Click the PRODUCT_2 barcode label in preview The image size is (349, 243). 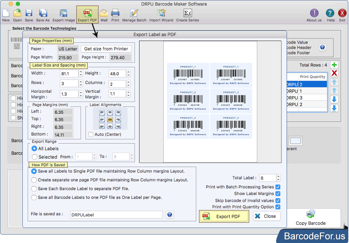tap(188, 101)
